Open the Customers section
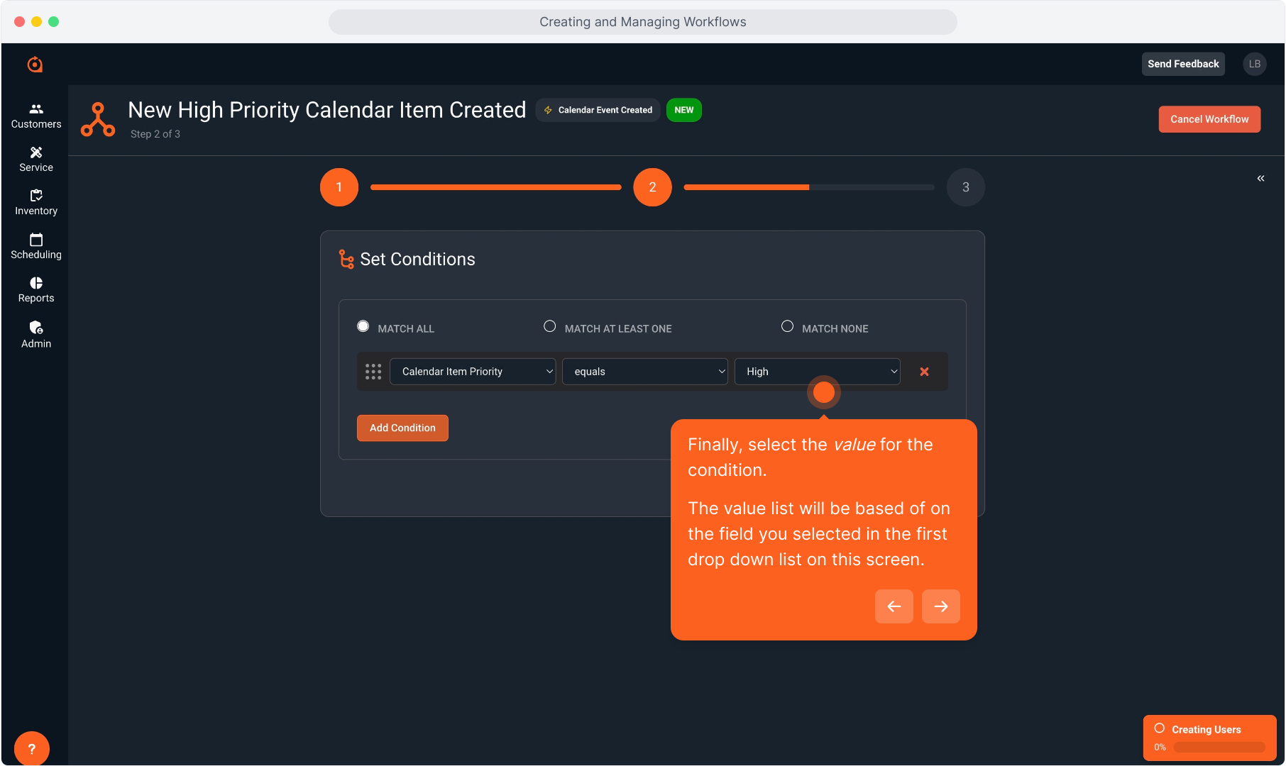Screen dimensions: 1286x766 [36, 116]
